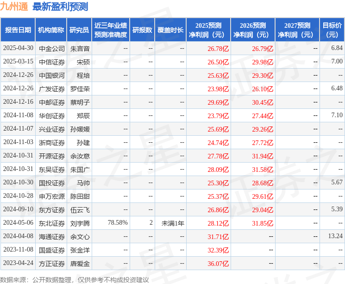Click the 最新盈利预测 heading
Viewport: 345px width, 284px height.
tap(60, 6)
